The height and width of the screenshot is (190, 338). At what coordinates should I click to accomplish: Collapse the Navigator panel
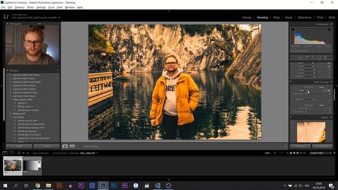click(x=7, y=24)
